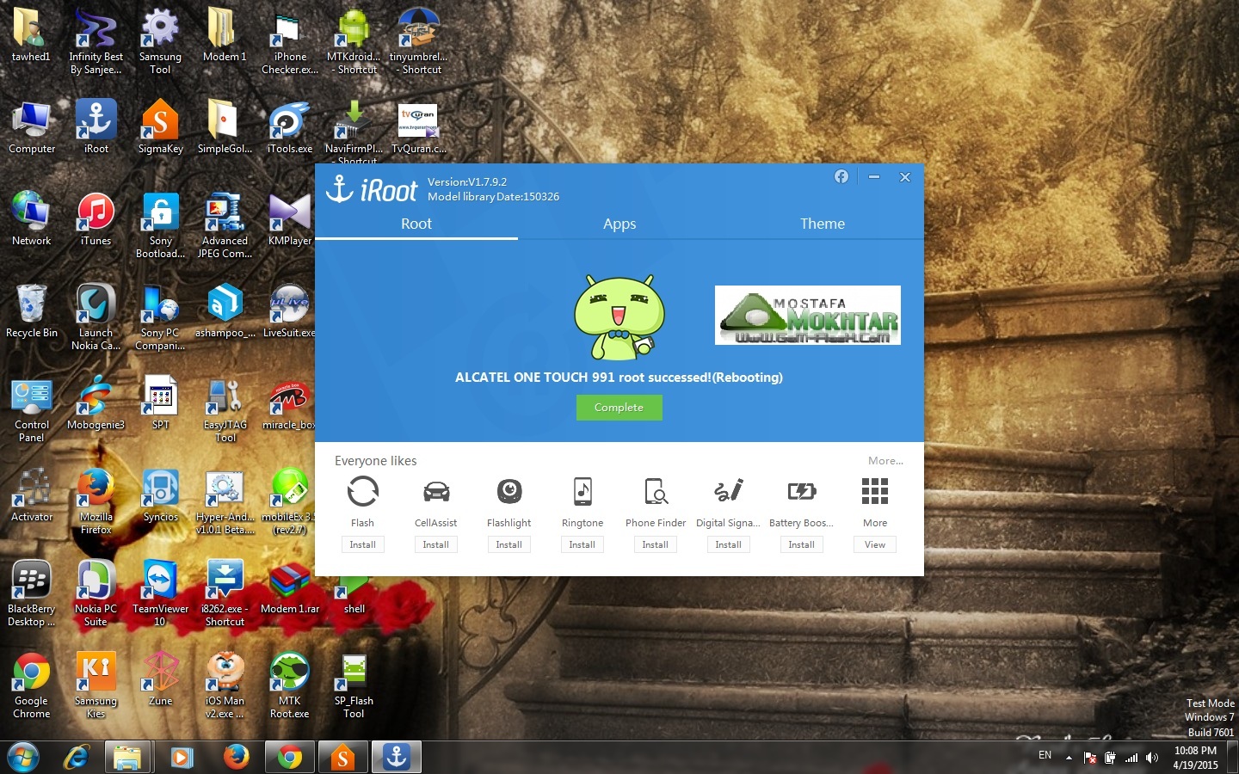Select the Samsung Kies desktop icon
The image size is (1239, 774).
pos(96,685)
